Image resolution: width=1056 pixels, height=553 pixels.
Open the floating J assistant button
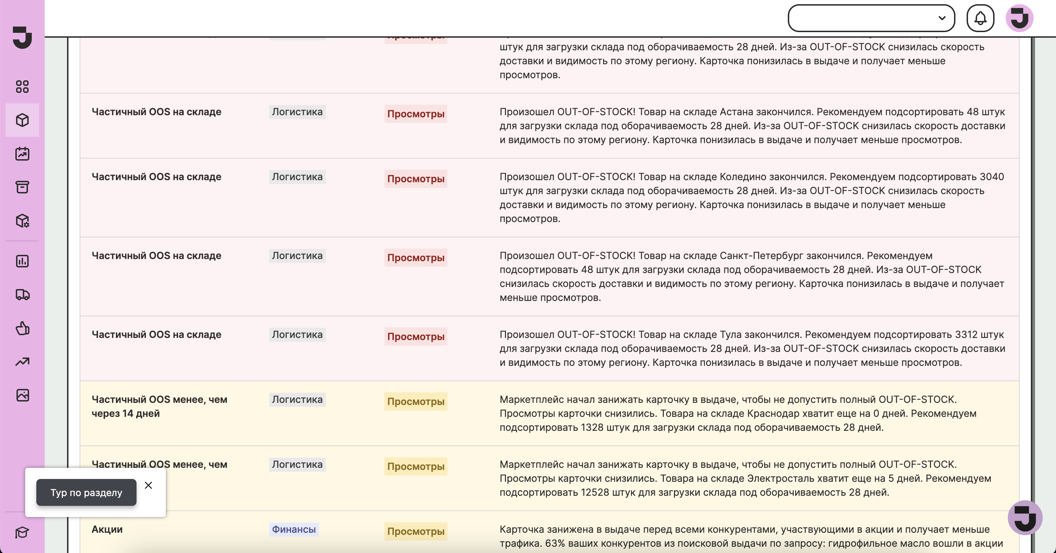pyautogui.click(x=1025, y=518)
